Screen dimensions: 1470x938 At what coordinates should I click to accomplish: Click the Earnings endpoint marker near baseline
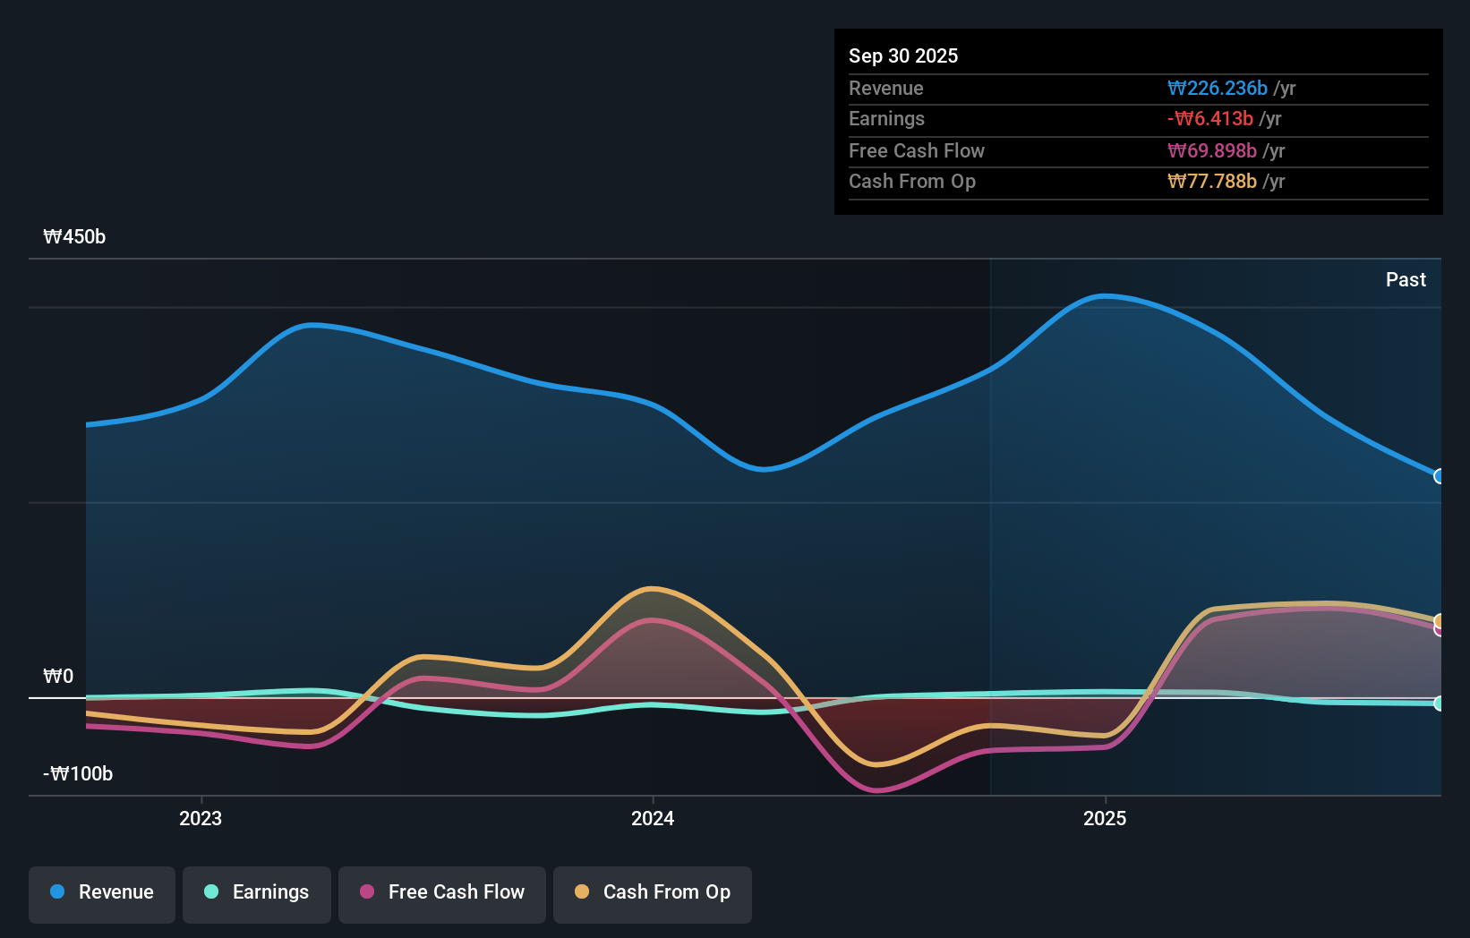(x=1438, y=704)
